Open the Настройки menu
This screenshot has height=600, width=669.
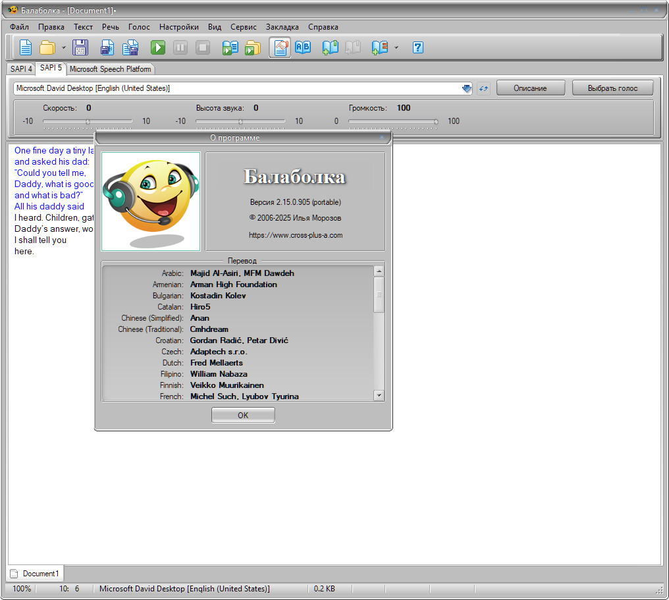[x=178, y=27]
